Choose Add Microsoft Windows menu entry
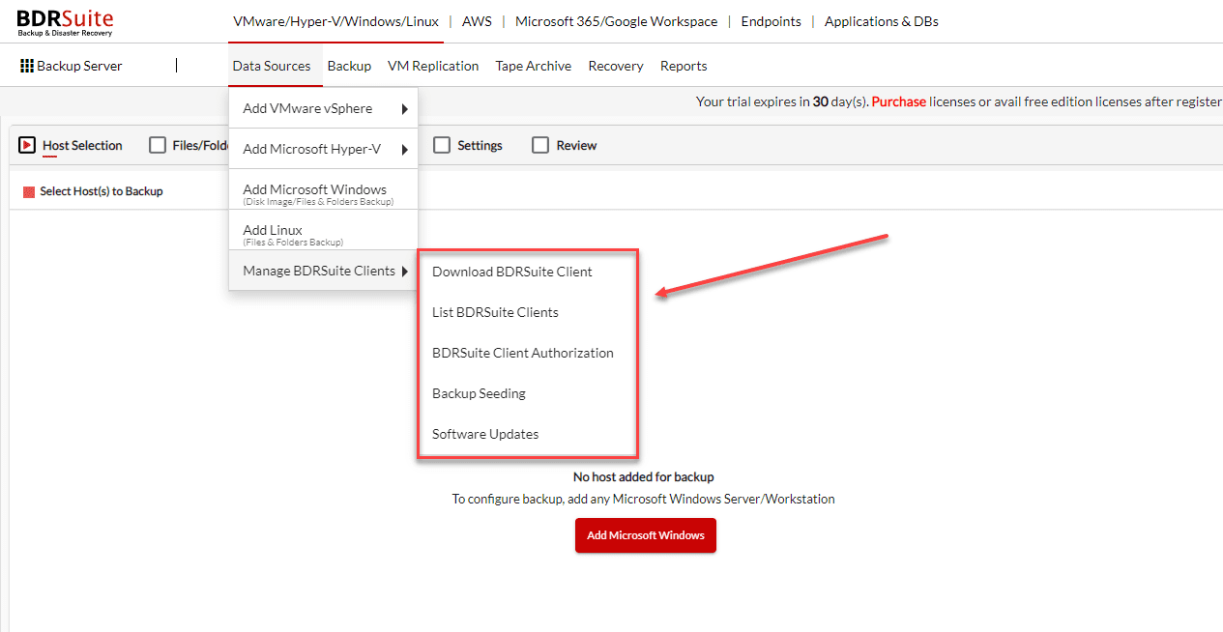The height and width of the screenshot is (632, 1223). point(323,190)
